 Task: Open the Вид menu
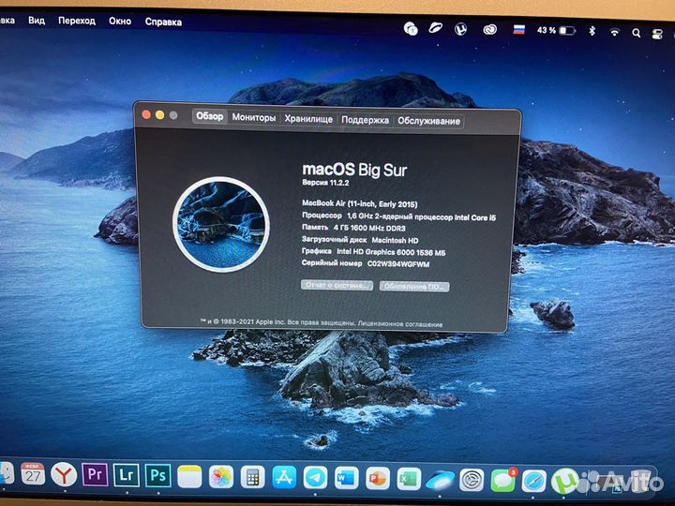(37, 21)
